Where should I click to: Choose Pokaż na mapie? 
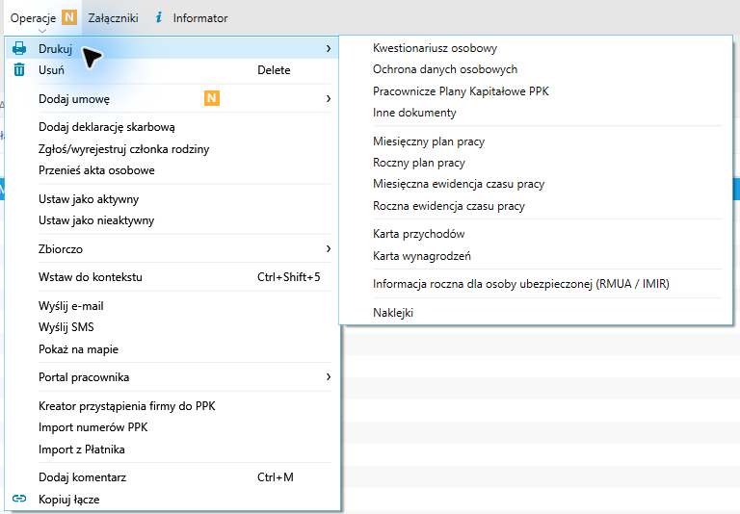(x=172, y=349)
